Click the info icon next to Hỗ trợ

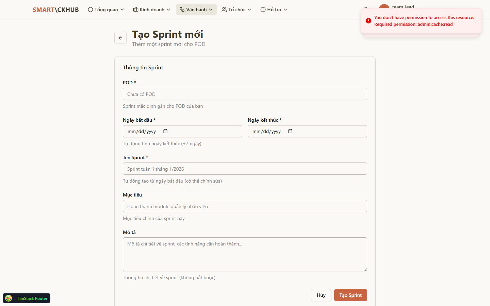262,10
